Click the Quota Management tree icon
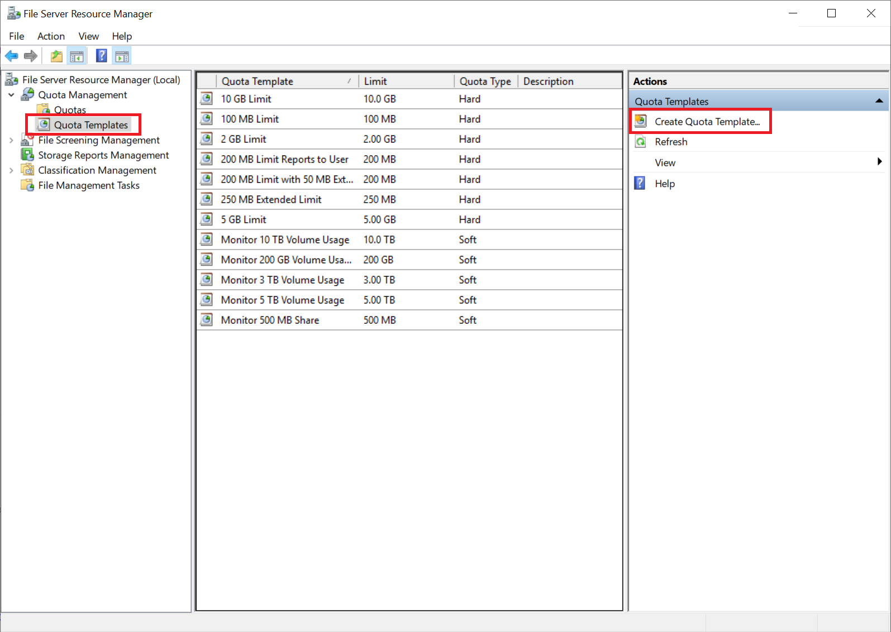 tap(27, 94)
